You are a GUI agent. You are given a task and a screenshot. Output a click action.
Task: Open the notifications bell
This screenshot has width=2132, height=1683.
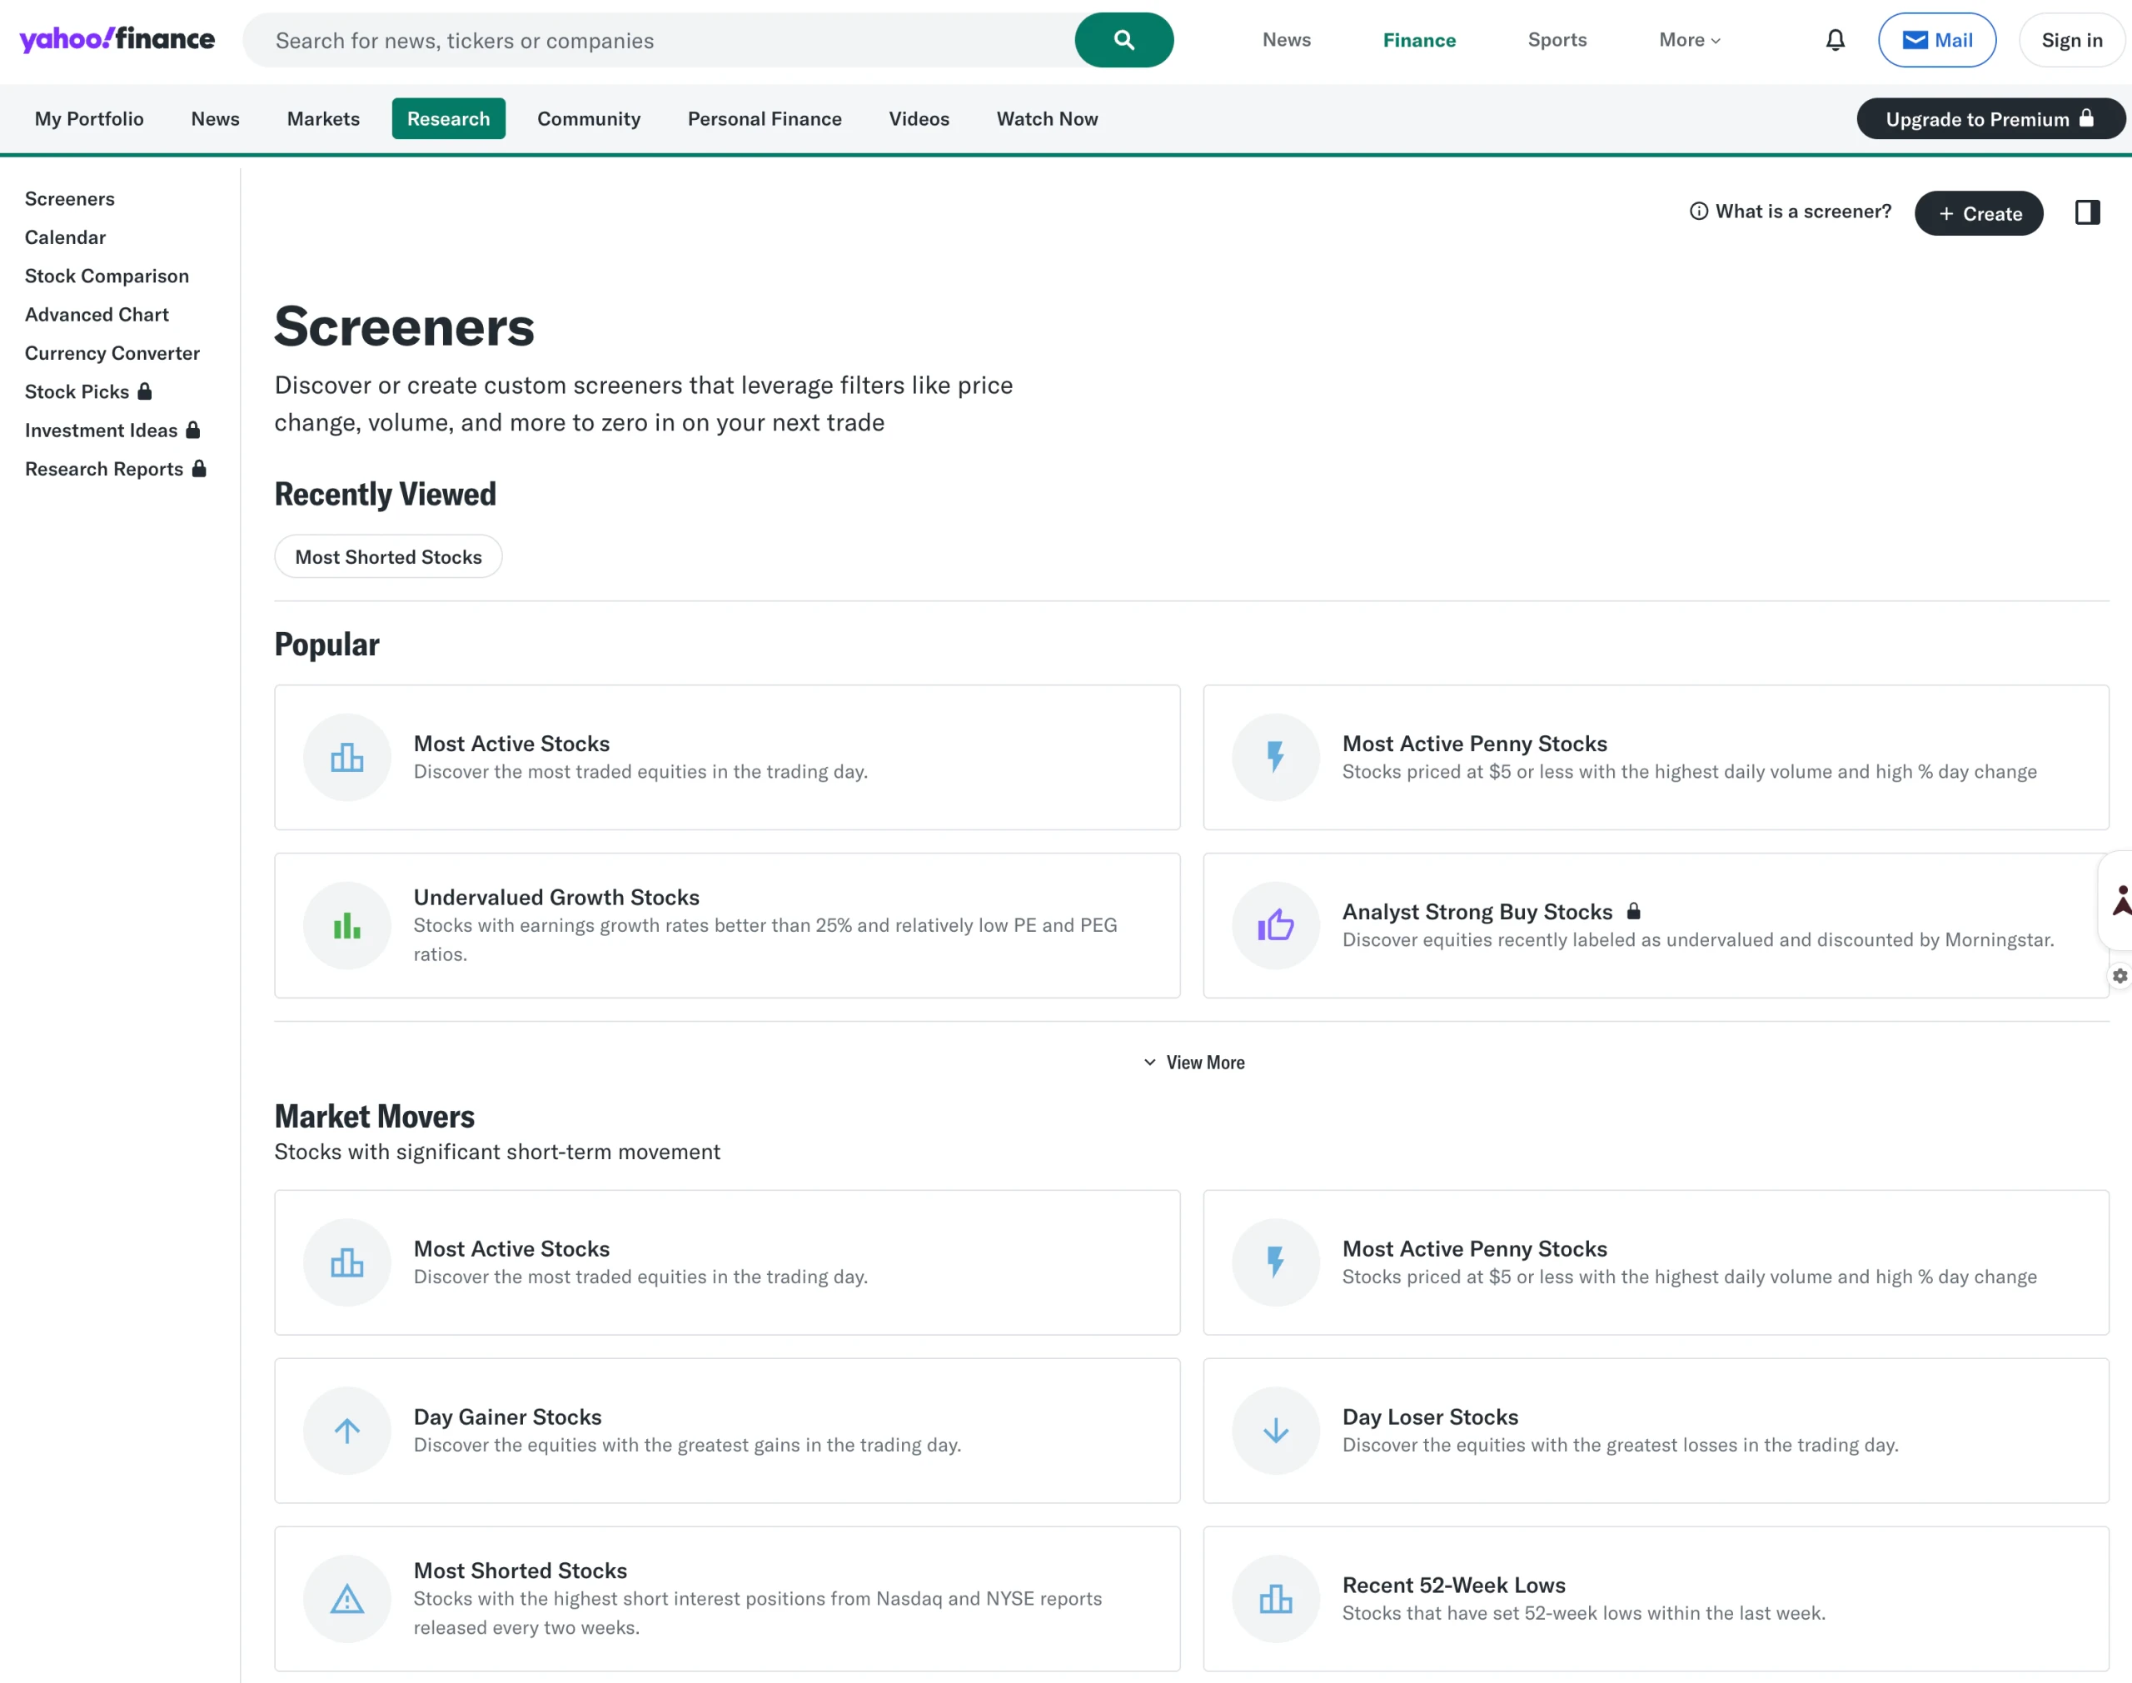[x=1834, y=41]
